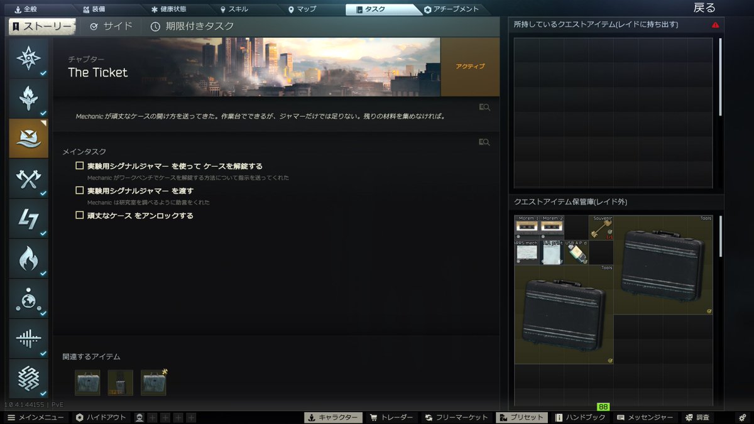This screenshot has width=754, height=424.
Task: Click first plus slot next to avatar
Action: pyautogui.click(x=153, y=418)
